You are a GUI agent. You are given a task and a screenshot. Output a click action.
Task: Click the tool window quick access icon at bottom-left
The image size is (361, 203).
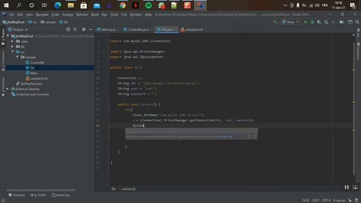[3, 200]
